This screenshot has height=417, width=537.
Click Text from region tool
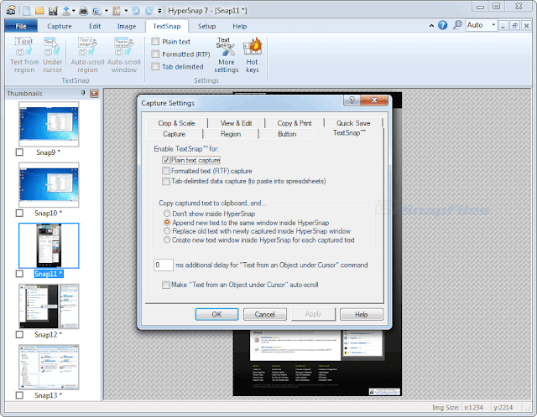24,55
